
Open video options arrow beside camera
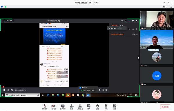coord(58,106)
